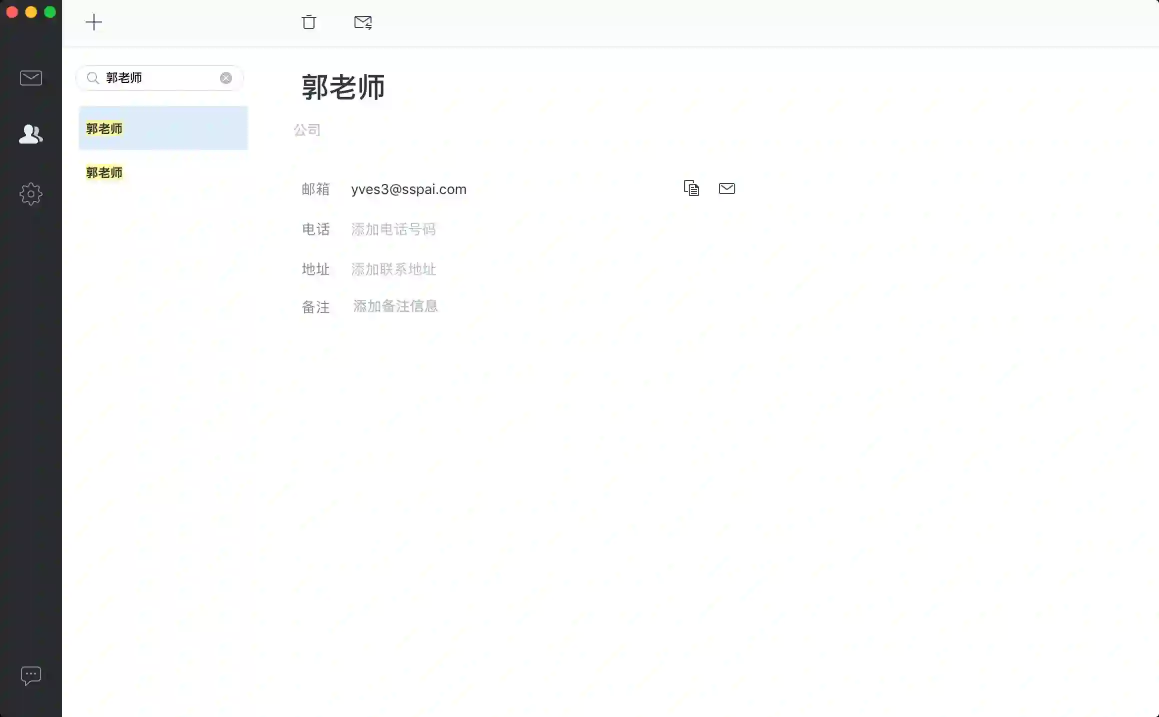
Task: Click the envelope icon beside yves3@sspai.com
Action: click(x=726, y=188)
